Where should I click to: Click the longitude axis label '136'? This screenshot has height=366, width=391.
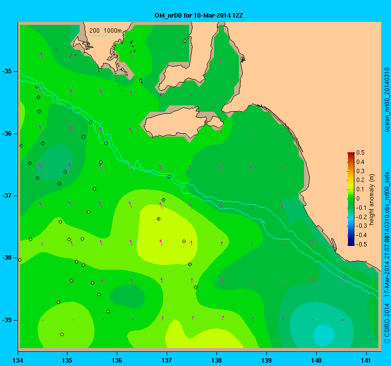tap(117, 360)
